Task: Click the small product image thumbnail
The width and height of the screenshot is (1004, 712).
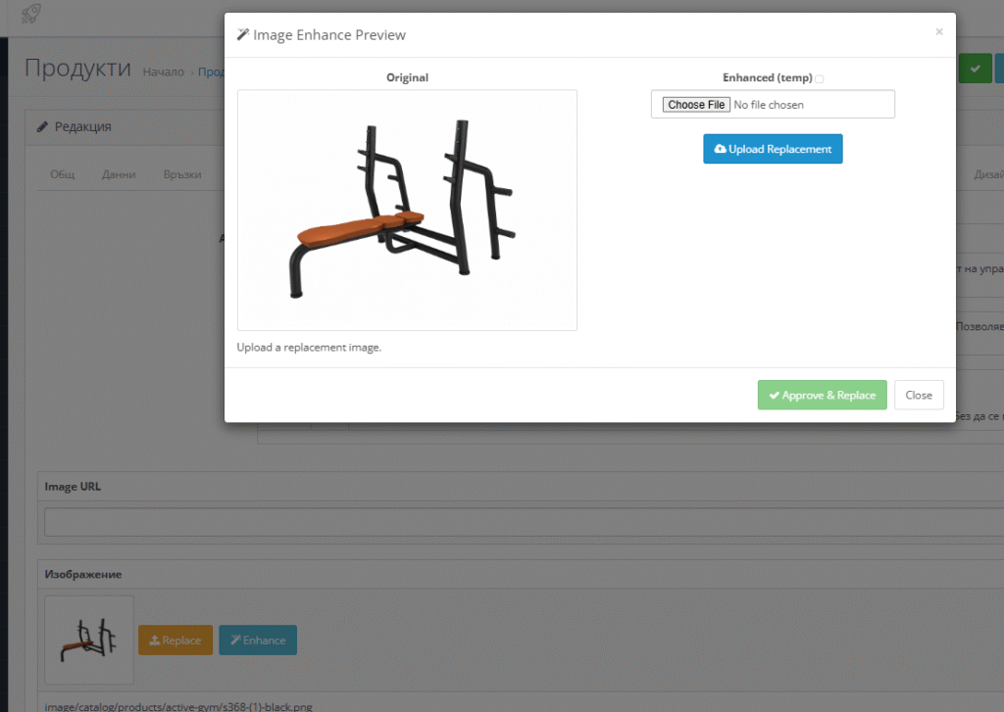Action: (x=89, y=640)
